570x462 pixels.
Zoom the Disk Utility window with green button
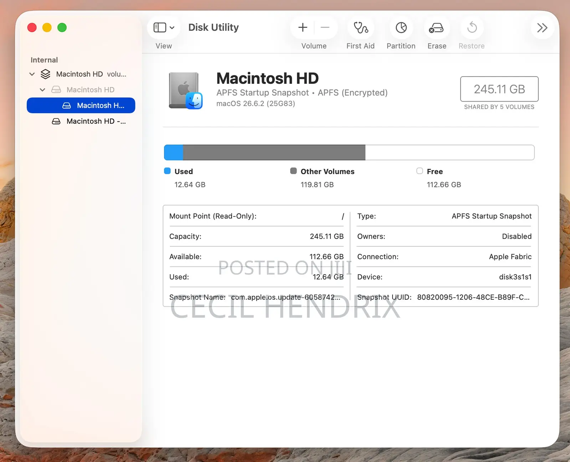pos(62,27)
